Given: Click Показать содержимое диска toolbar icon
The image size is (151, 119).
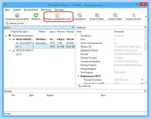Looking at the screenshot, I should [57, 15].
